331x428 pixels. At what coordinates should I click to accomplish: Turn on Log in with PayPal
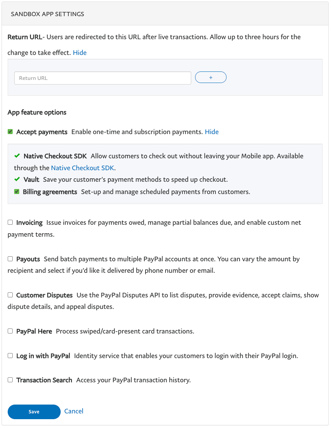pos(10,356)
